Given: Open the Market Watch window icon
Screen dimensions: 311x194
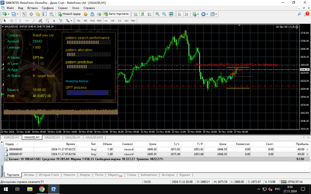Looking at the screenshot, I should coord(24,14).
